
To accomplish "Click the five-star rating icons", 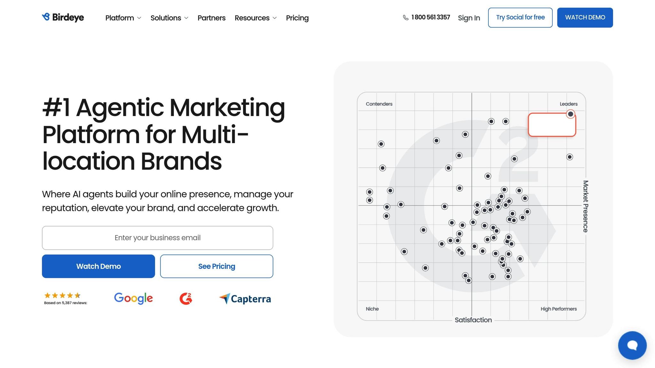I will [x=62, y=295].
